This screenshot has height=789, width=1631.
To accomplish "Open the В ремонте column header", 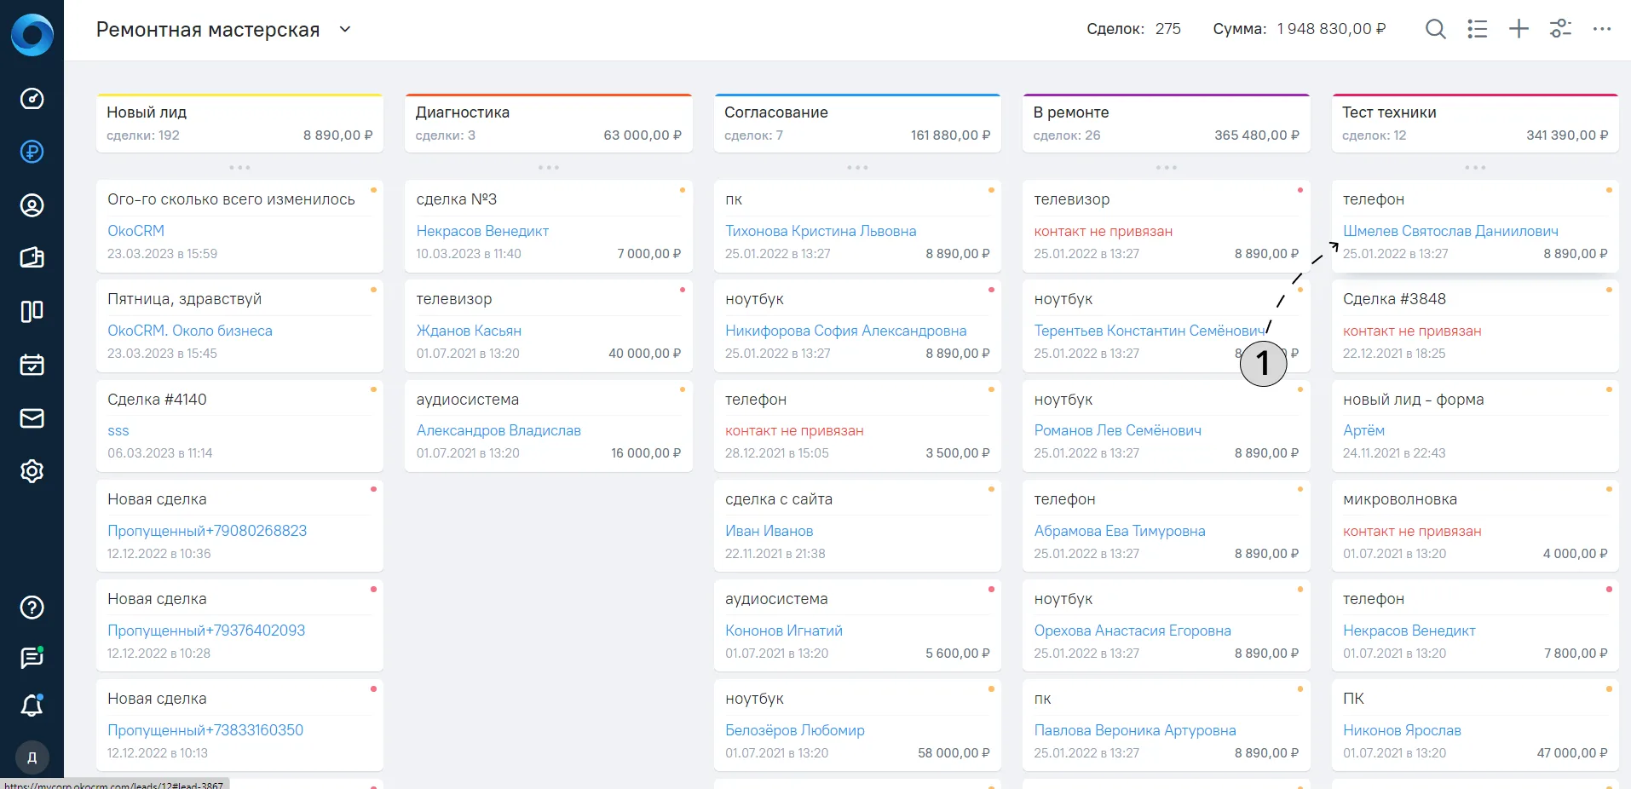I will pyautogui.click(x=1167, y=124).
